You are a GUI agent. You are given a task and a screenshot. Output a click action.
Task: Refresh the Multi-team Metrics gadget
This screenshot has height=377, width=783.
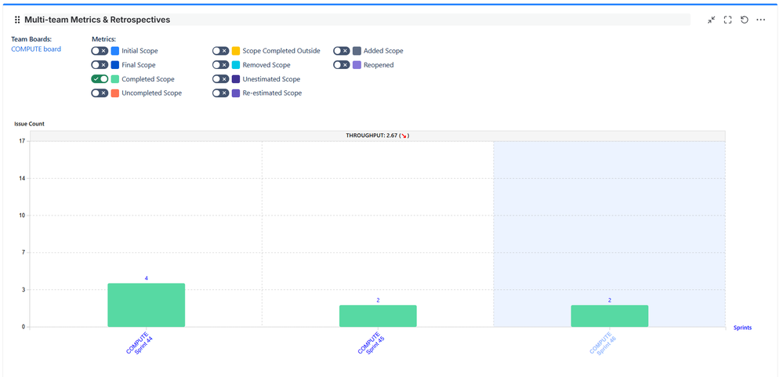point(744,20)
